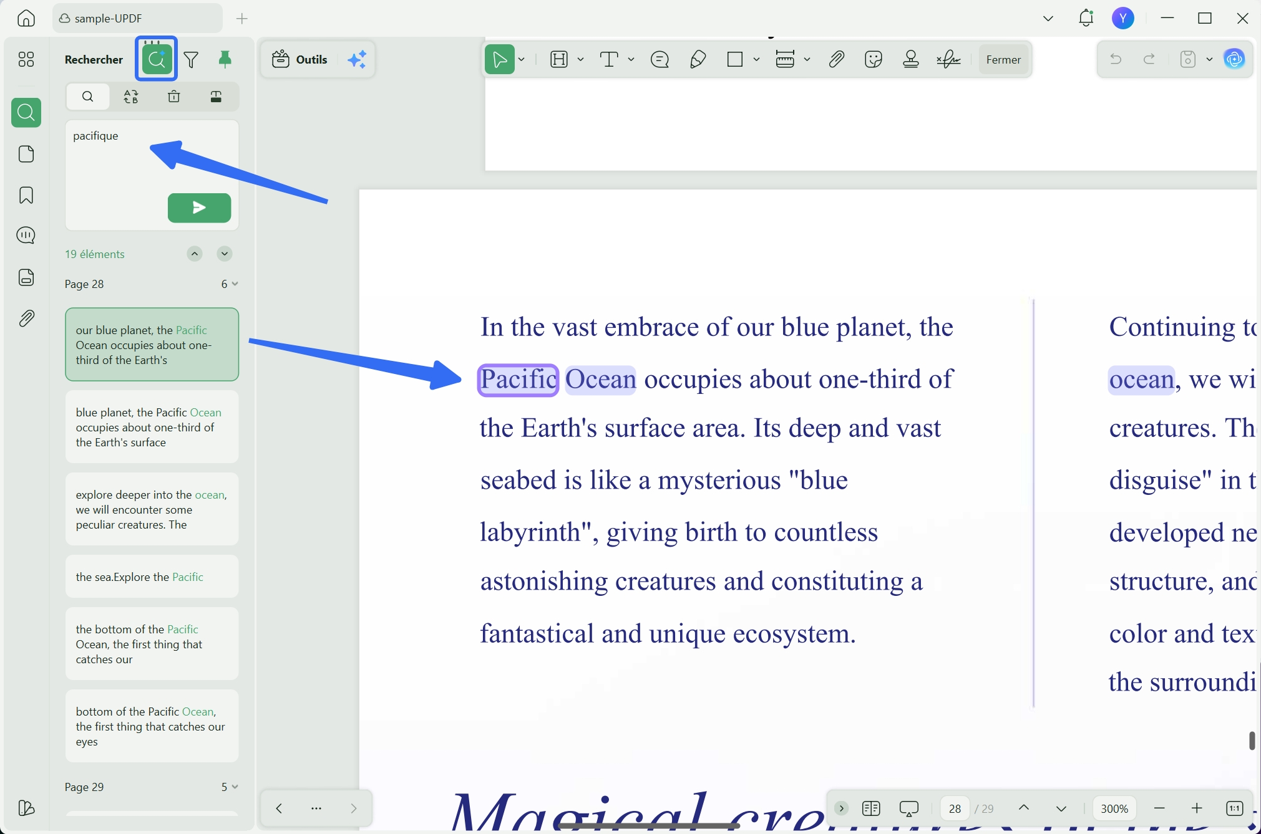Open the bookmarks sidebar panel
The image size is (1261, 834).
point(26,195)
